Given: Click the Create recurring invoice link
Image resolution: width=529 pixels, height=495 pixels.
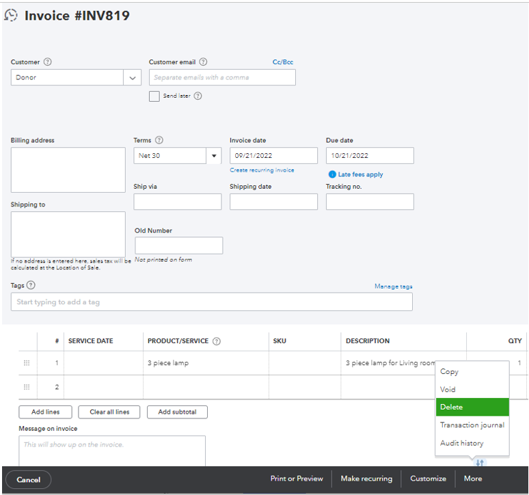Looking at the screenshot, I should [262, 170].
